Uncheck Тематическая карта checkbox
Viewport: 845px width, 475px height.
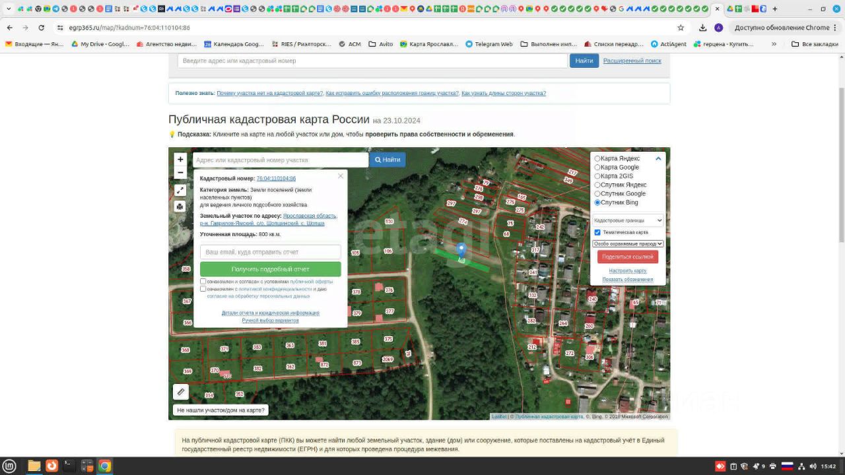pyautogui.click(x=597, y=232)
